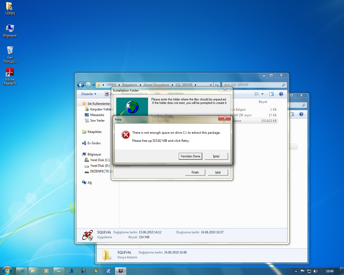Open the volume speaker icon in tray
The image size is (344, 275).
(x=316, y=271)
